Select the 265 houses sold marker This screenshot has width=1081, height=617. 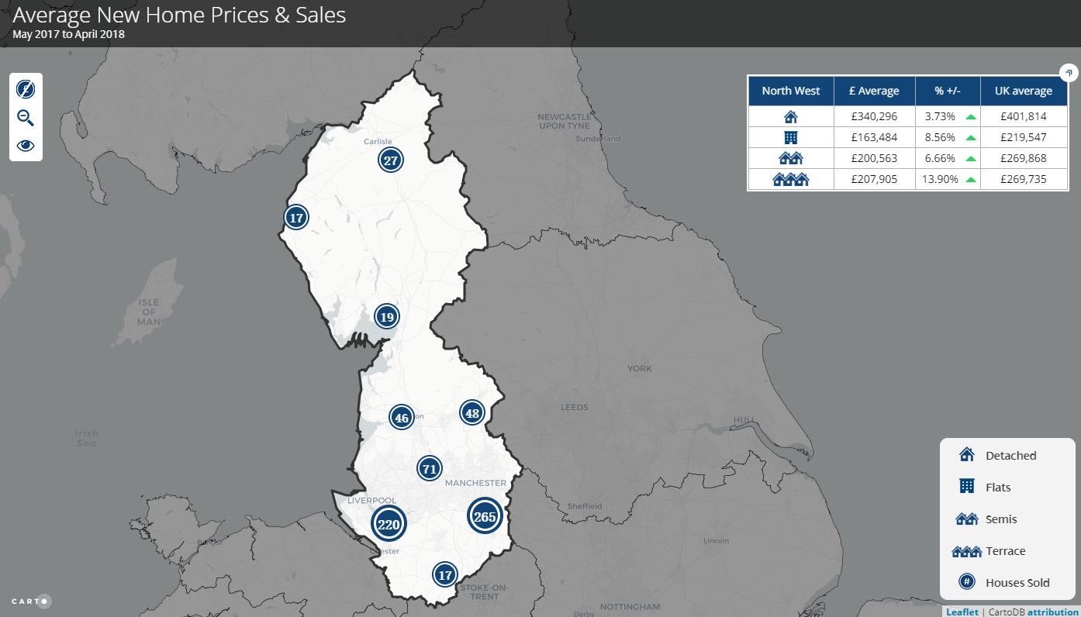(x=485, y=517)
